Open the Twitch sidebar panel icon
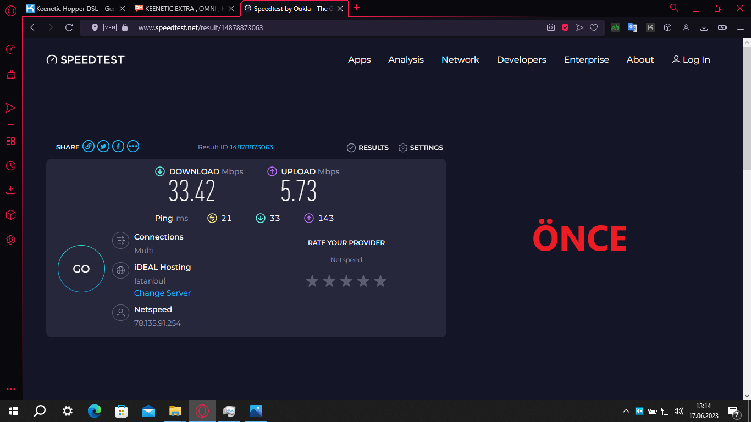751x422 pixels. tap(10, 74)
